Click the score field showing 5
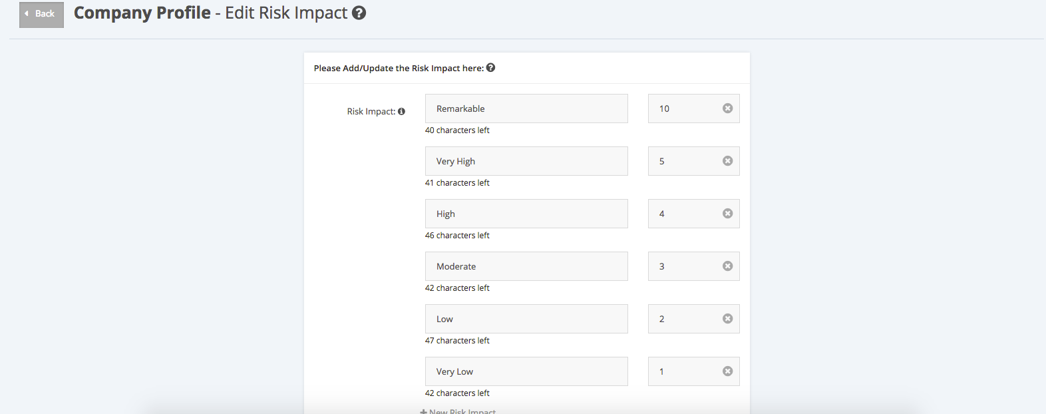Screen dimensions: 1046x414 point(684,161)
